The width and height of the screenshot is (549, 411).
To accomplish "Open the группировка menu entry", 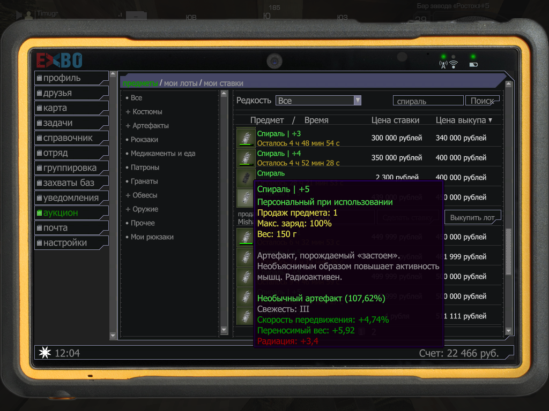I will (71, 168).
